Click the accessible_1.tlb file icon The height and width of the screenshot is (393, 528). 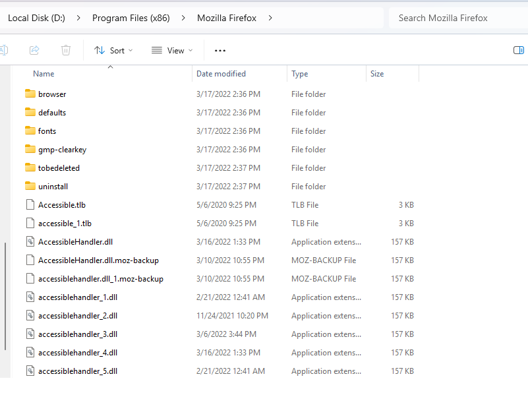[30, 224]
